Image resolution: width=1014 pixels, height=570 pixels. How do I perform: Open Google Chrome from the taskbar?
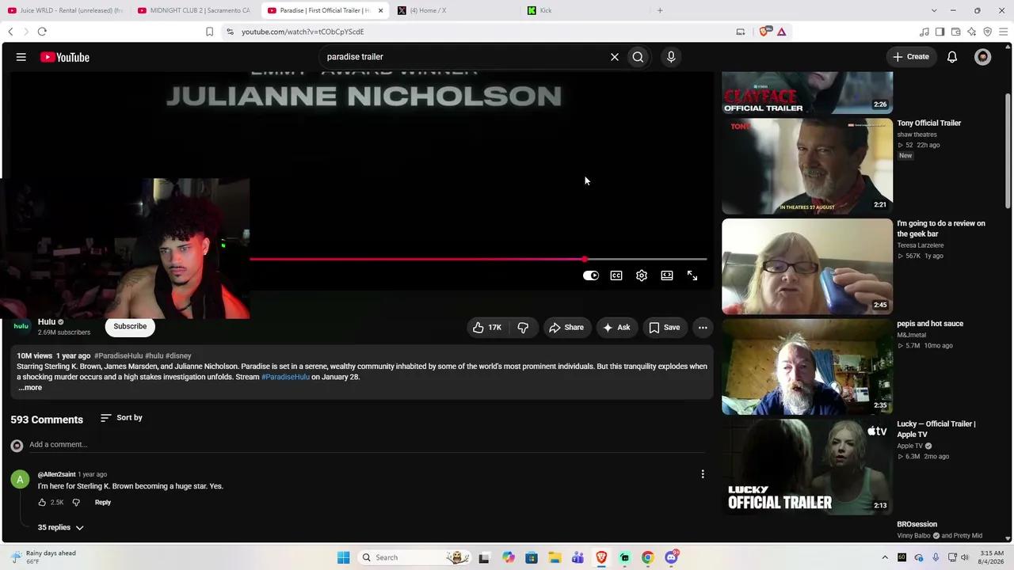click(x=647, y=557)
